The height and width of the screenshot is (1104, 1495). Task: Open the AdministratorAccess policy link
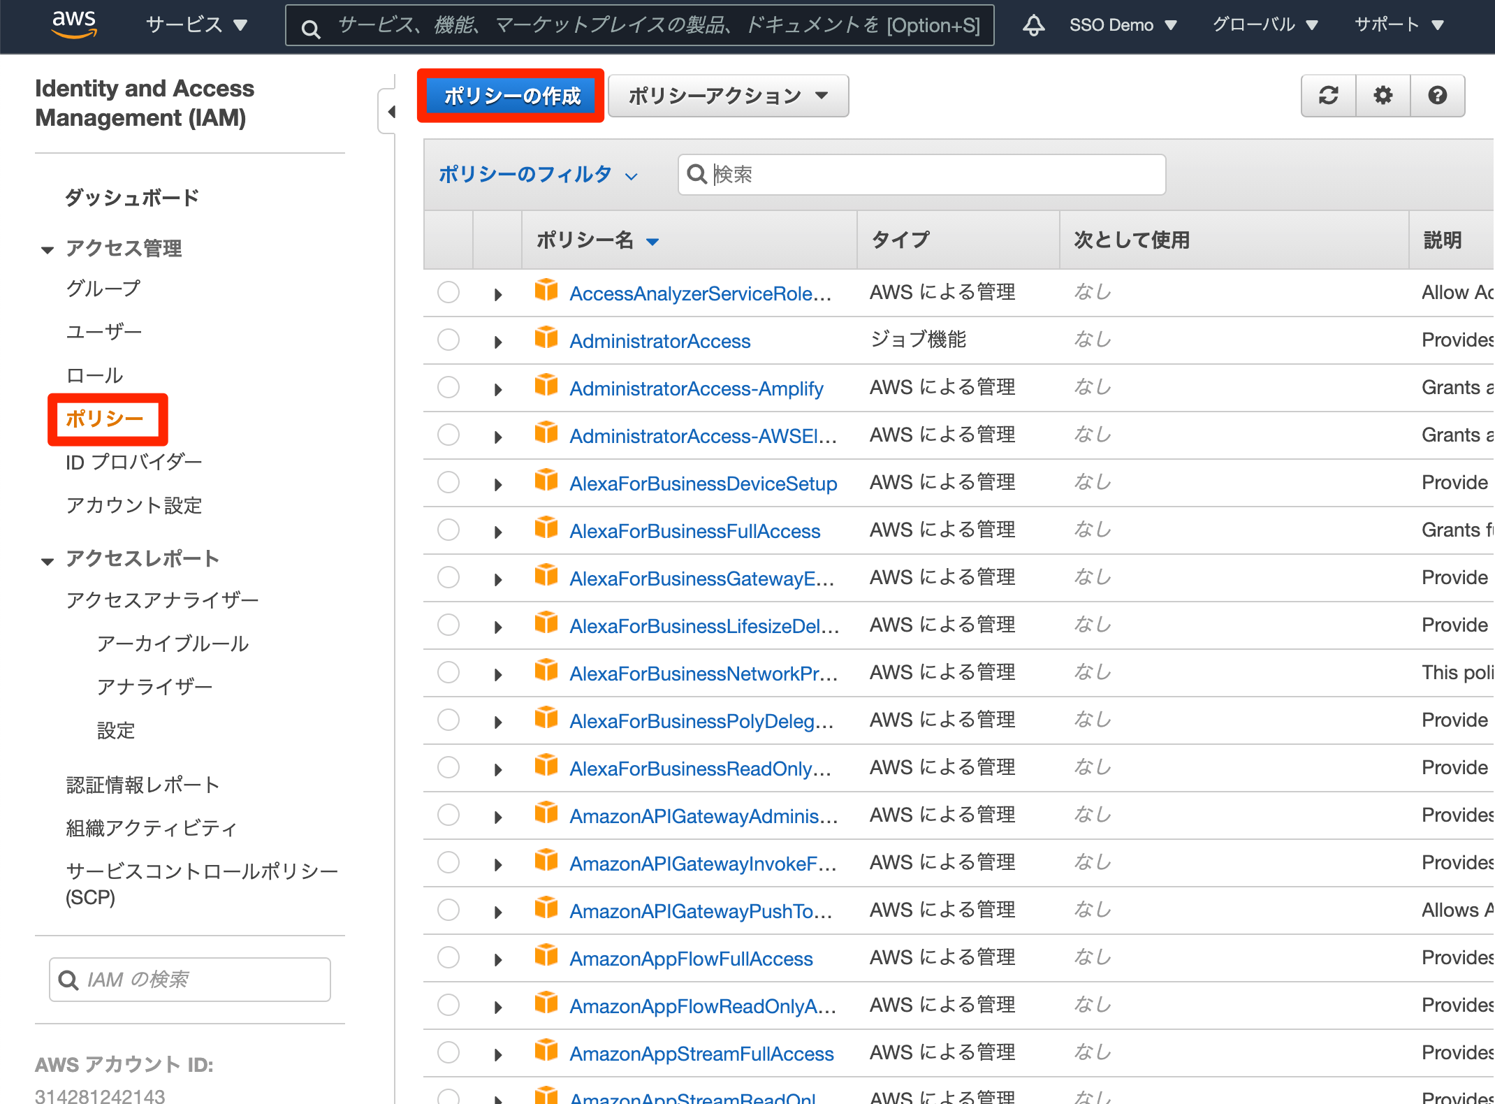pyautogui.click(x=660, y=341)
